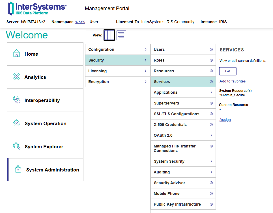273x213 pixels.
Task: Click the Home house icon
Action: (x=17, y=53)
